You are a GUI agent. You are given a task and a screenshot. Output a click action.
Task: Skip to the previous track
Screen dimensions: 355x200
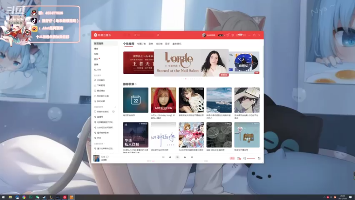170,157
